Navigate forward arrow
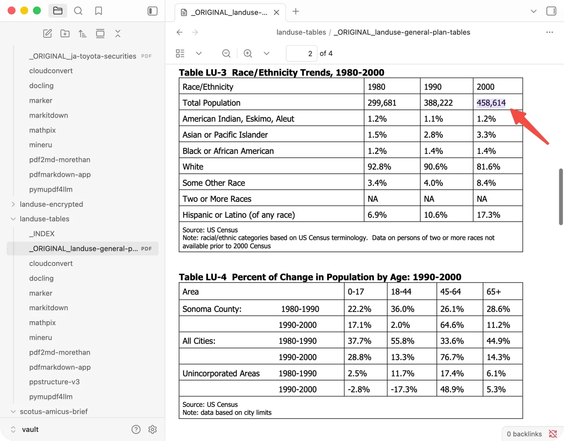This screenshot has width=564, height=441. click(195, 32)
